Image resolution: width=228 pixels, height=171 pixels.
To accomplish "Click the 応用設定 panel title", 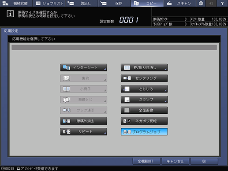I will coord(11,31).
